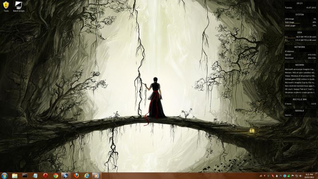Click the Tuesday date line in sidebar
Image resolution: width=318 pixels, height=179 pixels.
(x=300, y=8)
